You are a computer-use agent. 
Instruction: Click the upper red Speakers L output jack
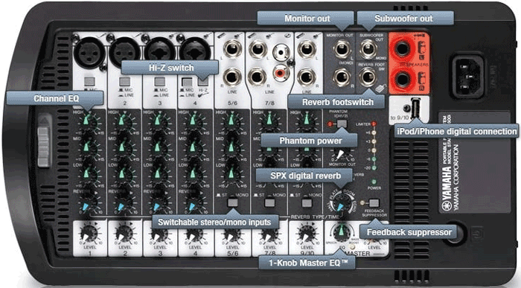point(402,49)
